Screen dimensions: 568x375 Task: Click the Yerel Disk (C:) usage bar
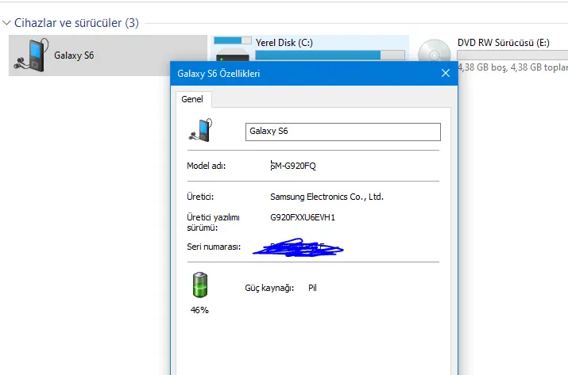tap(330, 55)
